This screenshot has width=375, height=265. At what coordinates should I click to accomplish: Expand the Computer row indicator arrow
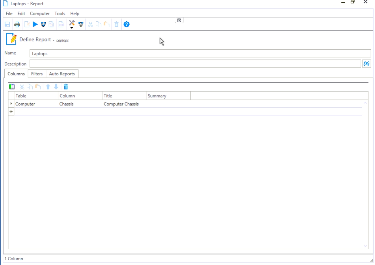(x=11, y=104)
